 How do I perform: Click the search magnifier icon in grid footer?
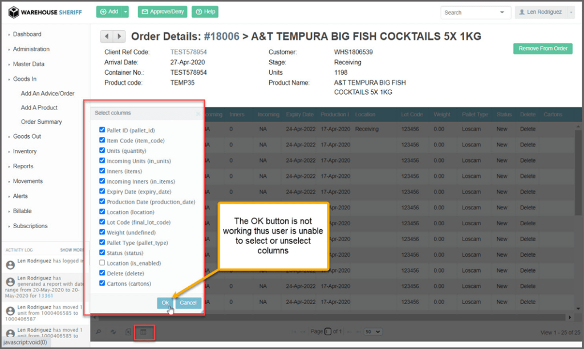click(x=99, y=332)
